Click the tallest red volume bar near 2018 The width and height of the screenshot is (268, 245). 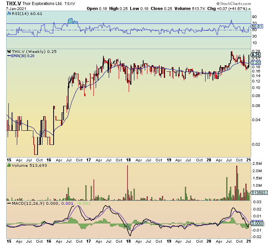[127, 183]
